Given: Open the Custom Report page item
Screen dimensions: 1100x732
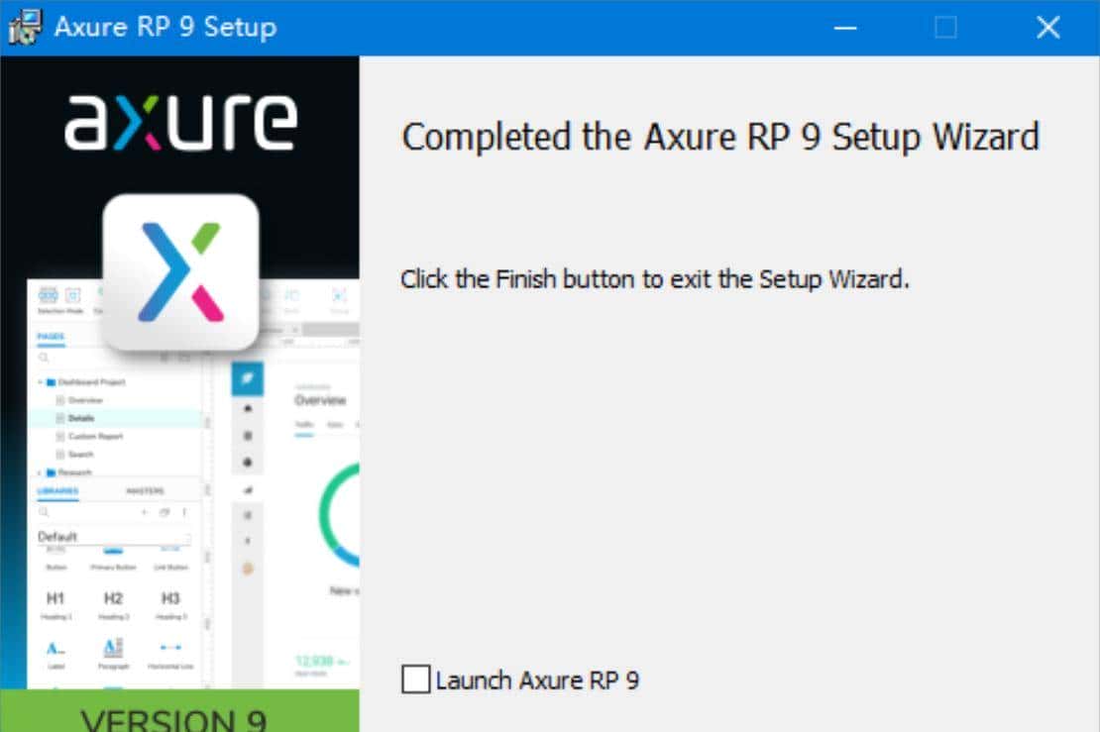Looking at the screenshot, I should 95,436.
